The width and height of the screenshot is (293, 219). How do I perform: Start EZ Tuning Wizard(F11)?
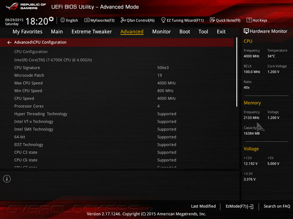[x=182, y=20]
